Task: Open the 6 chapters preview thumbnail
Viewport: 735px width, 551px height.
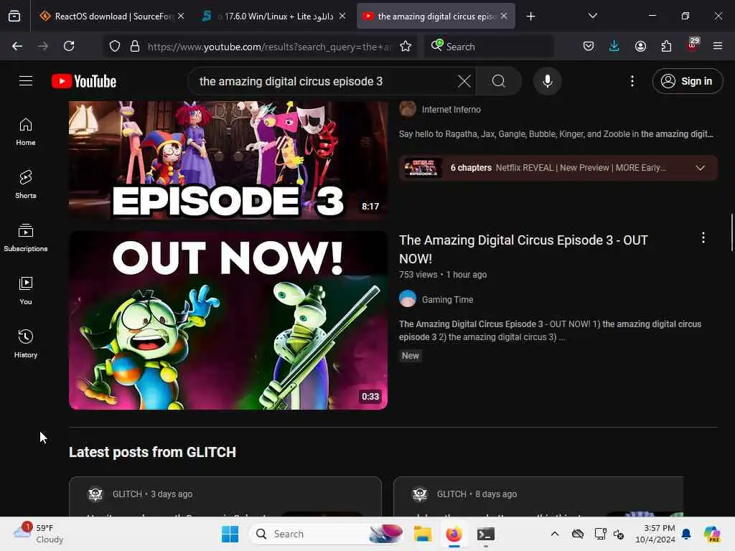Action: [423, 168]
